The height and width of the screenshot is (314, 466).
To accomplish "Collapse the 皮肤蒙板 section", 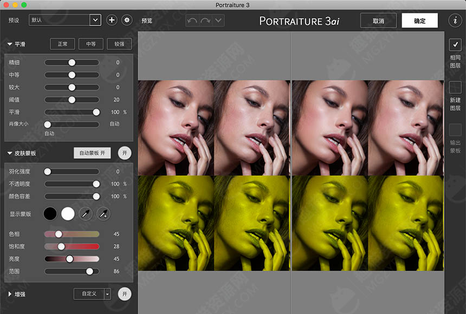I will tap(10, 153).
